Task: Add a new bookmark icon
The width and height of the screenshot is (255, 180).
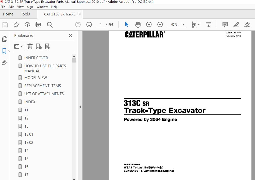Action: (39, 46)
